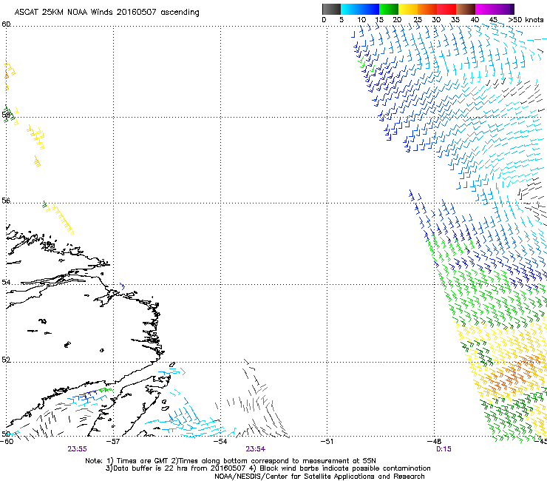Screen dimensions: 547x481
Task: Click the NOAA/NESDIS credit line
Action: [x=319, y=477]
